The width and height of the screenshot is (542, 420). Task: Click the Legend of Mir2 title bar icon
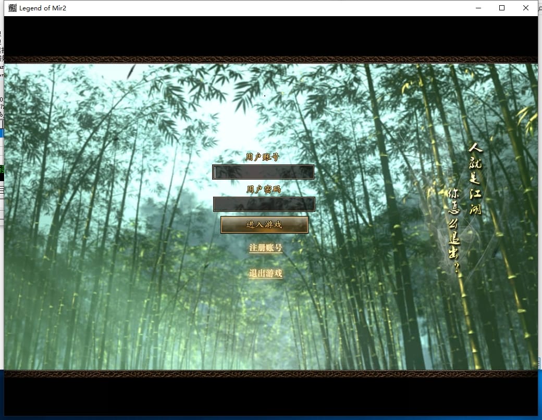point(13,8)
